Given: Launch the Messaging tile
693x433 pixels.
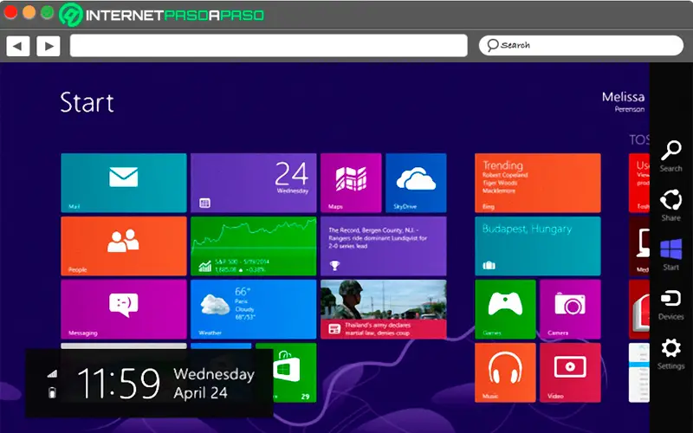Looking at the screenshot, I should click(x=124, y=309).
